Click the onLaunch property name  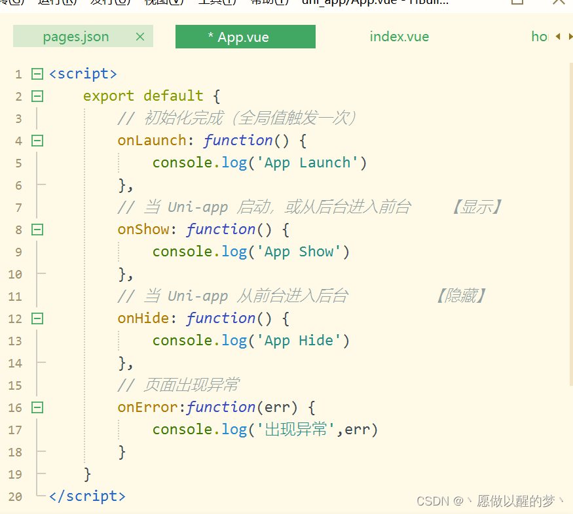point(152,141)
